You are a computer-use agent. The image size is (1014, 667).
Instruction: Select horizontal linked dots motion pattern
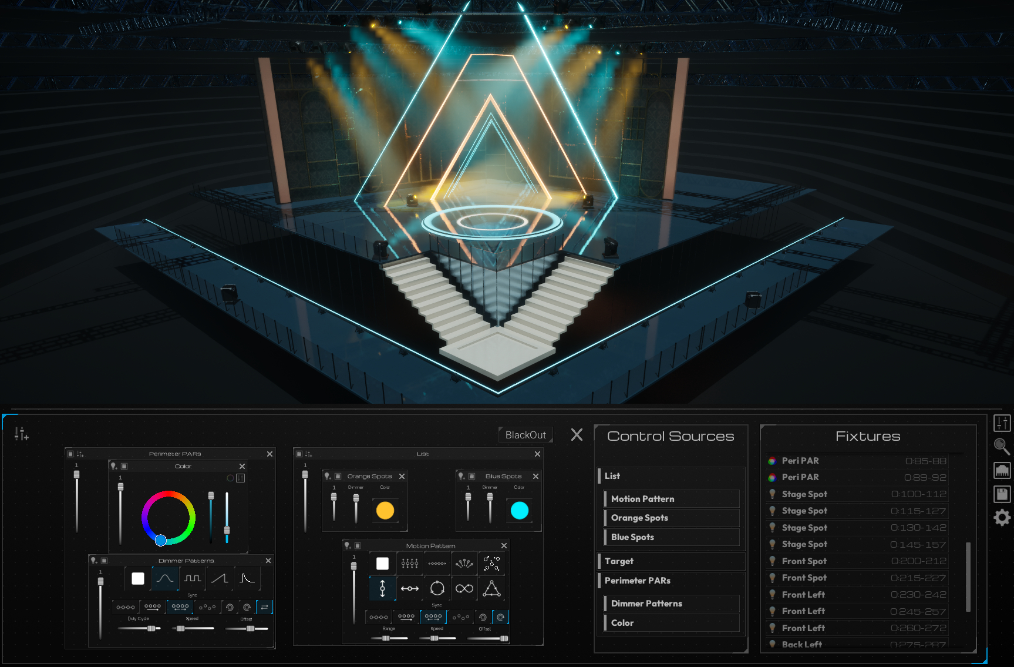[x=437, y=564]
